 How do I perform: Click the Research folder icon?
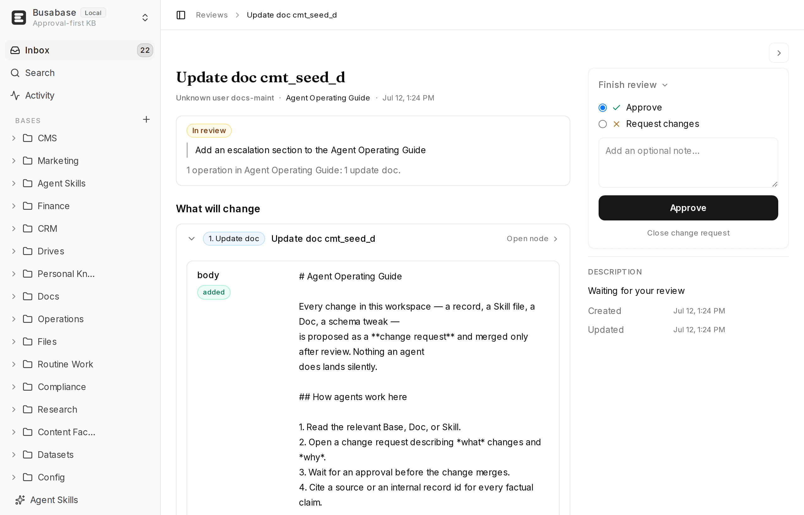click(x=27, y=409)
